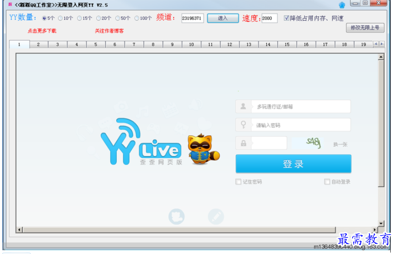This screenshot has width=395, height=254.
Task: Switch to tab 9
Action: [172, 45]
